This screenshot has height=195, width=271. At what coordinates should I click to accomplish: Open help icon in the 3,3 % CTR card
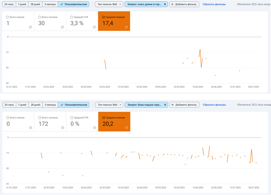94,27
